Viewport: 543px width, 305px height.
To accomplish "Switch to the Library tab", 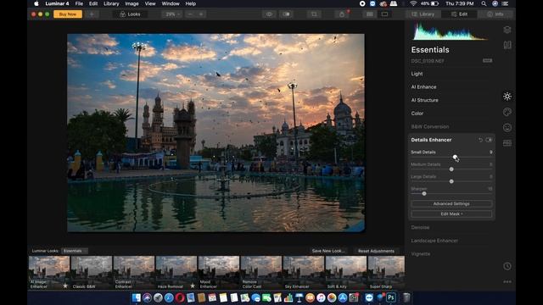I will tap(423, 14).
